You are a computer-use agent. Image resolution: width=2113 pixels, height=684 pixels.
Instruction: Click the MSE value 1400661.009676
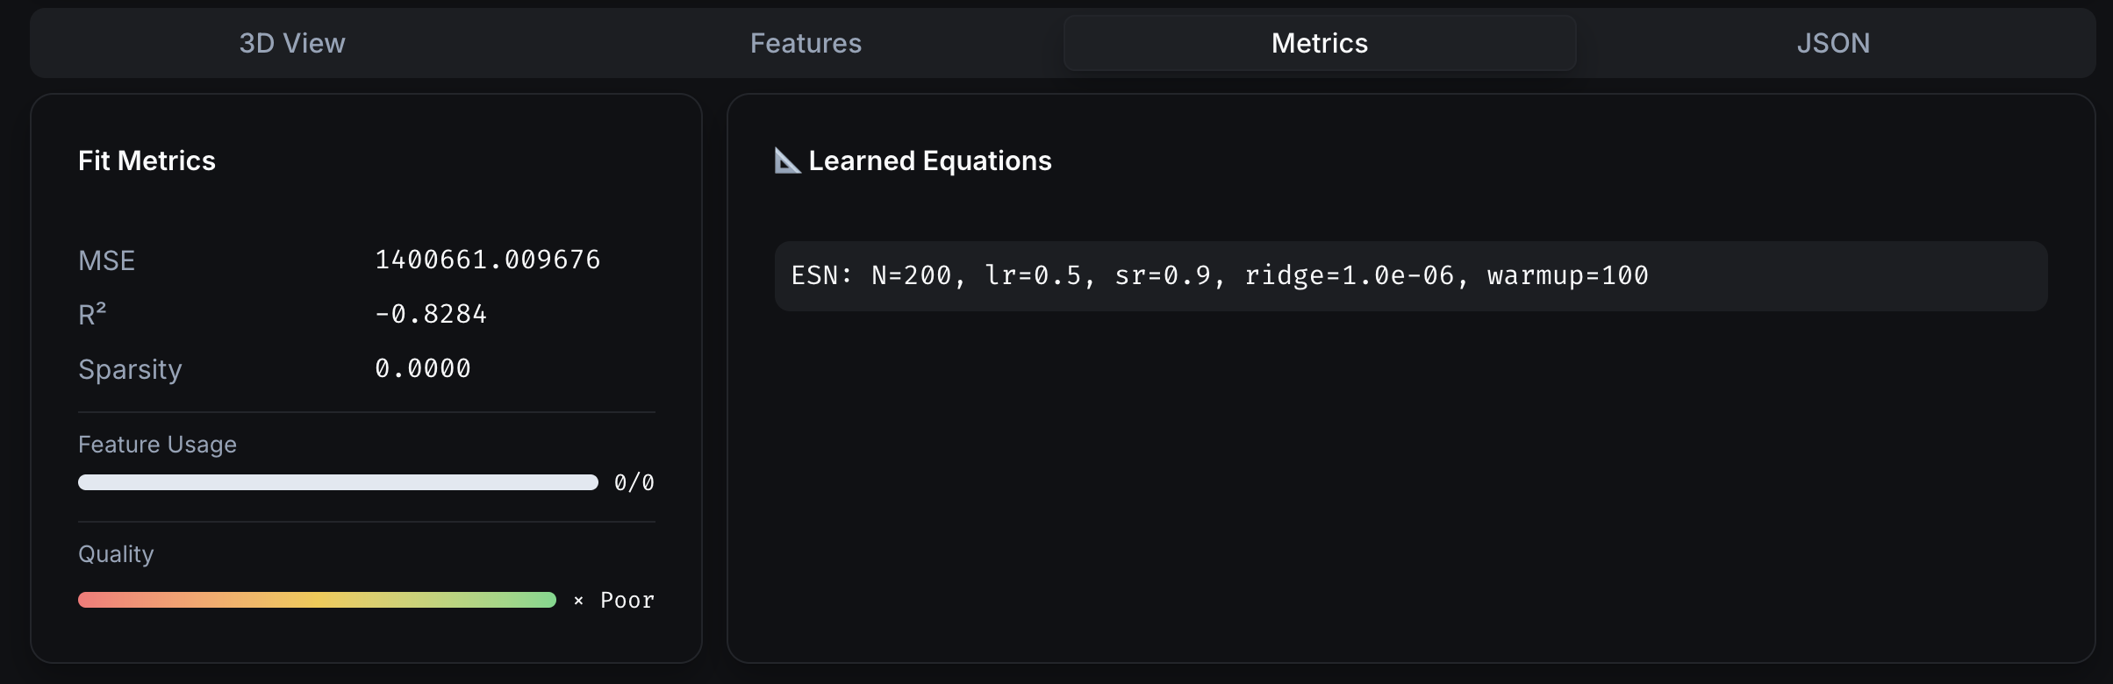[488, 260]
